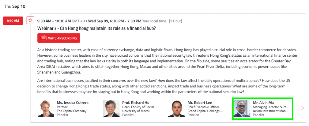This screenshot has height=126, width=309.
Task: Click the red 9:30 AM time badge
Action: [x=13, y=21]
